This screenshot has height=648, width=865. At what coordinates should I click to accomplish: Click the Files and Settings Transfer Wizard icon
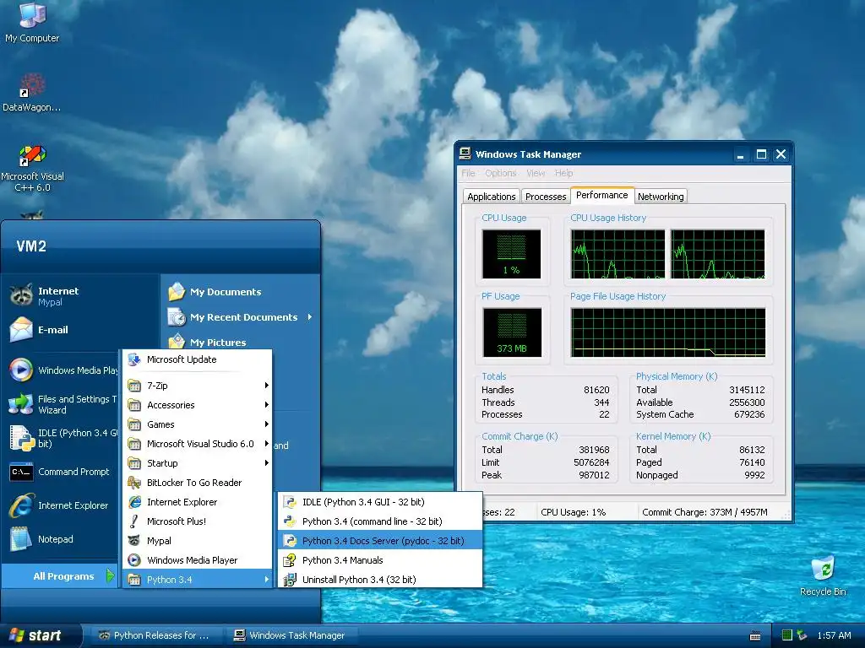click(21, 404)
